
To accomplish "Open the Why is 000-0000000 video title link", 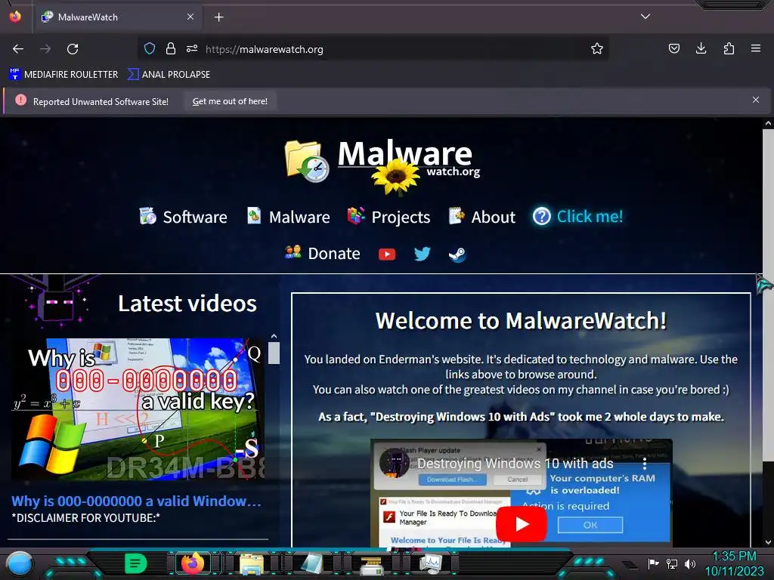I will point(136,501).
